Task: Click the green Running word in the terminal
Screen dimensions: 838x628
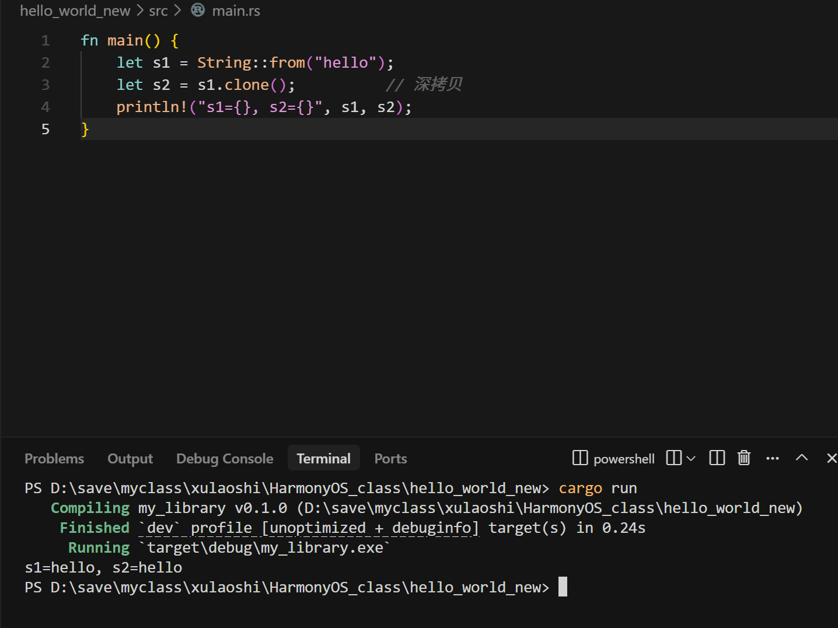Action: point(99,548)
